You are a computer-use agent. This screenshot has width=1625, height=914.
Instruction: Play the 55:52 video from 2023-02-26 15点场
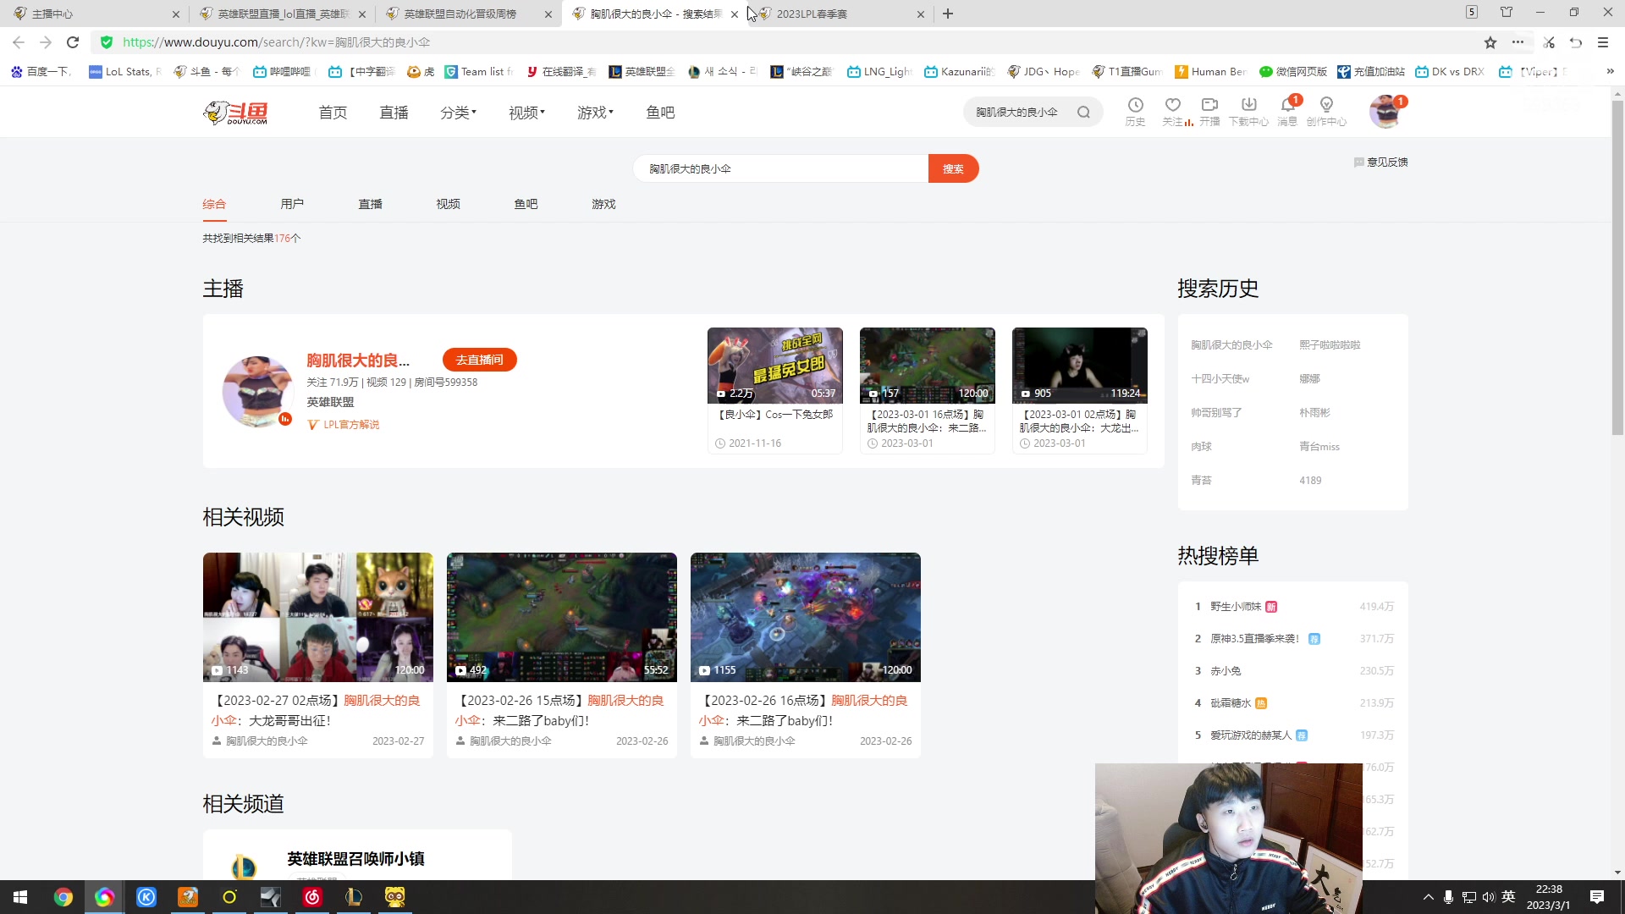tap(561, 617)
